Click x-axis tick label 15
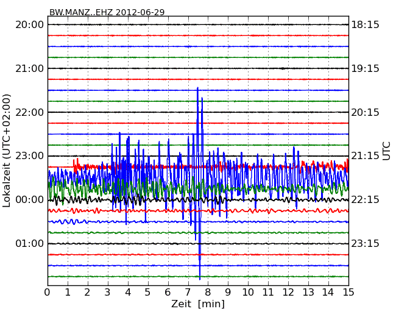The width and height of the screenshot is (396, 317). coord(348,292)
